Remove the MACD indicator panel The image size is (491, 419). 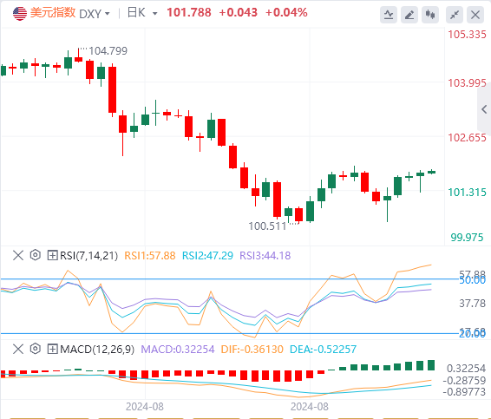(18, 349)
